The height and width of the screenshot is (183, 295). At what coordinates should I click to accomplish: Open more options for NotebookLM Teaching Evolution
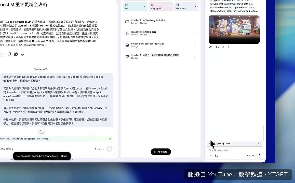pyautogui.click(x=194, y=21)
